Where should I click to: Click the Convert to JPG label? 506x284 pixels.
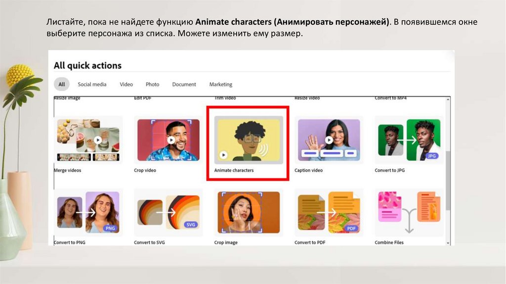point(389,170)
